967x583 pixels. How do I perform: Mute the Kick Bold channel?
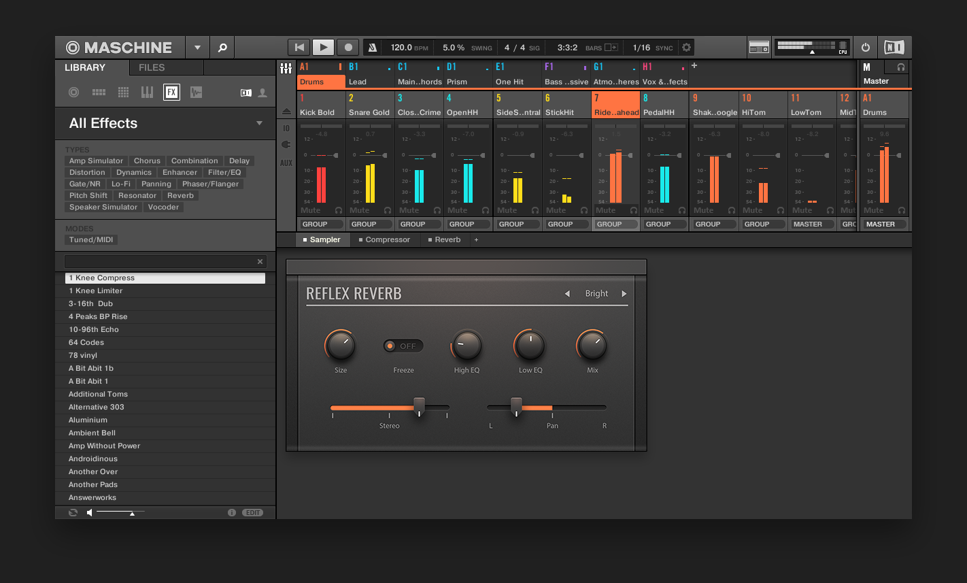click(x=310, y=211)
